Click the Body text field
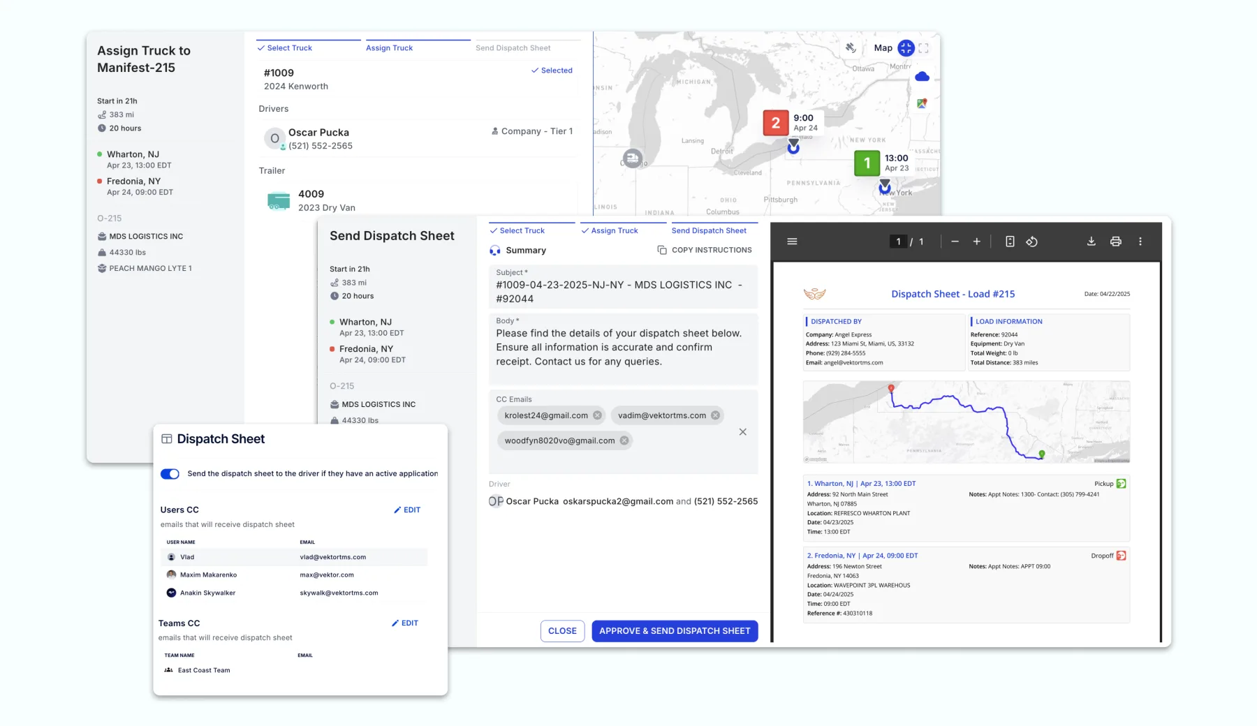Image resolution: width=1257 pixels, height=726 pixels. (623, 349)
